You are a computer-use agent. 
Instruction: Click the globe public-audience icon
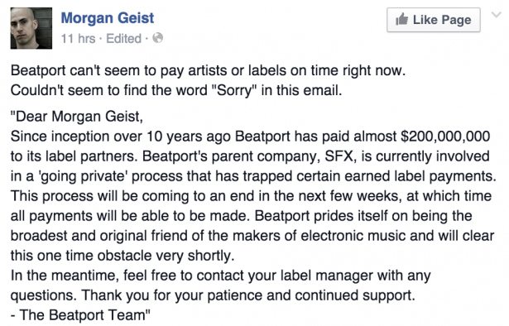[158, 38]
